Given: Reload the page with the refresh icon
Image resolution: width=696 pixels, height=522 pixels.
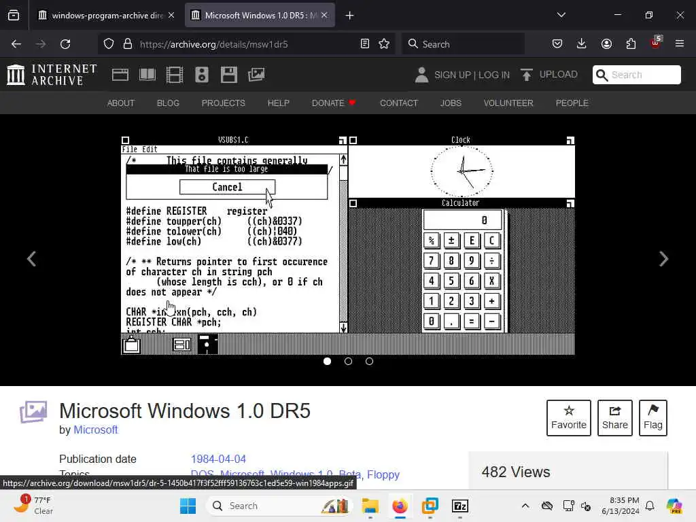Looking at the screenshot, I should pos(65,44).
